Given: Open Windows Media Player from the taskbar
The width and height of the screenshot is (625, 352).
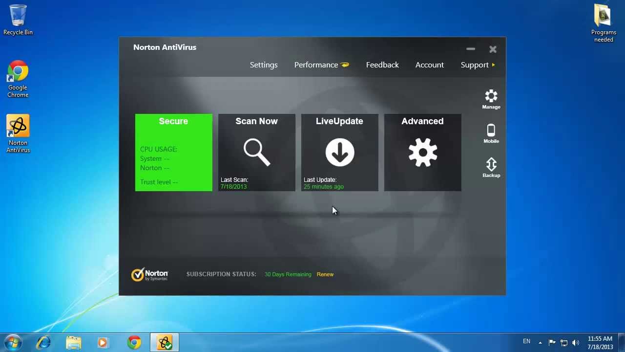Looking at the screenshot, I should pos(103,343).
